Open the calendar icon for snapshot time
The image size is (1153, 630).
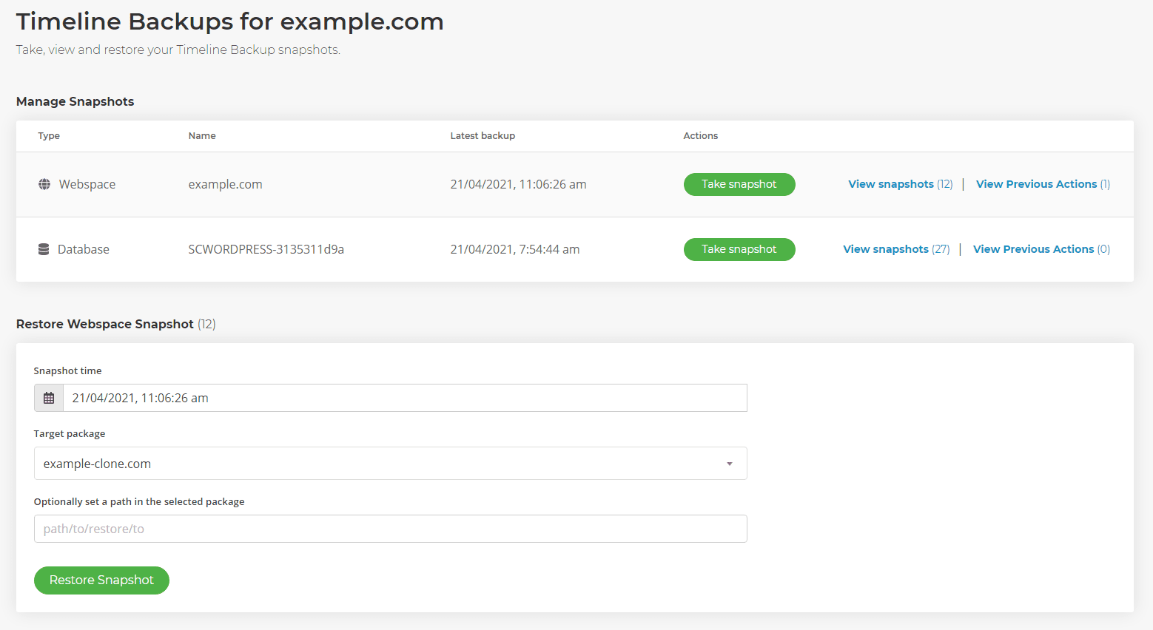(x=49, y=398)
